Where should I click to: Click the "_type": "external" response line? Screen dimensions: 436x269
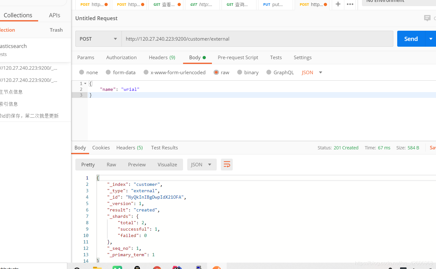(133, 191)
